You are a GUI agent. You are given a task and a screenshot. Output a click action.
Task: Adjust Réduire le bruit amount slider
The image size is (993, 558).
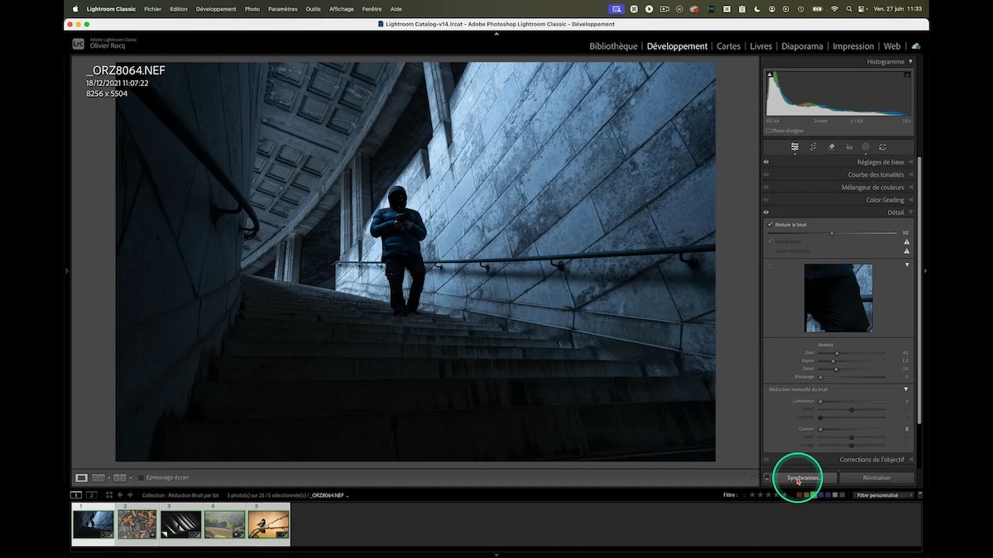tap(832, 233)
